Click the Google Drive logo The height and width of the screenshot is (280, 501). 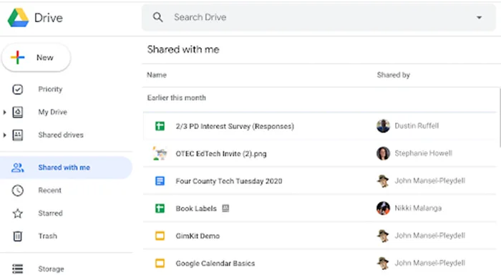tap(18, 18)
